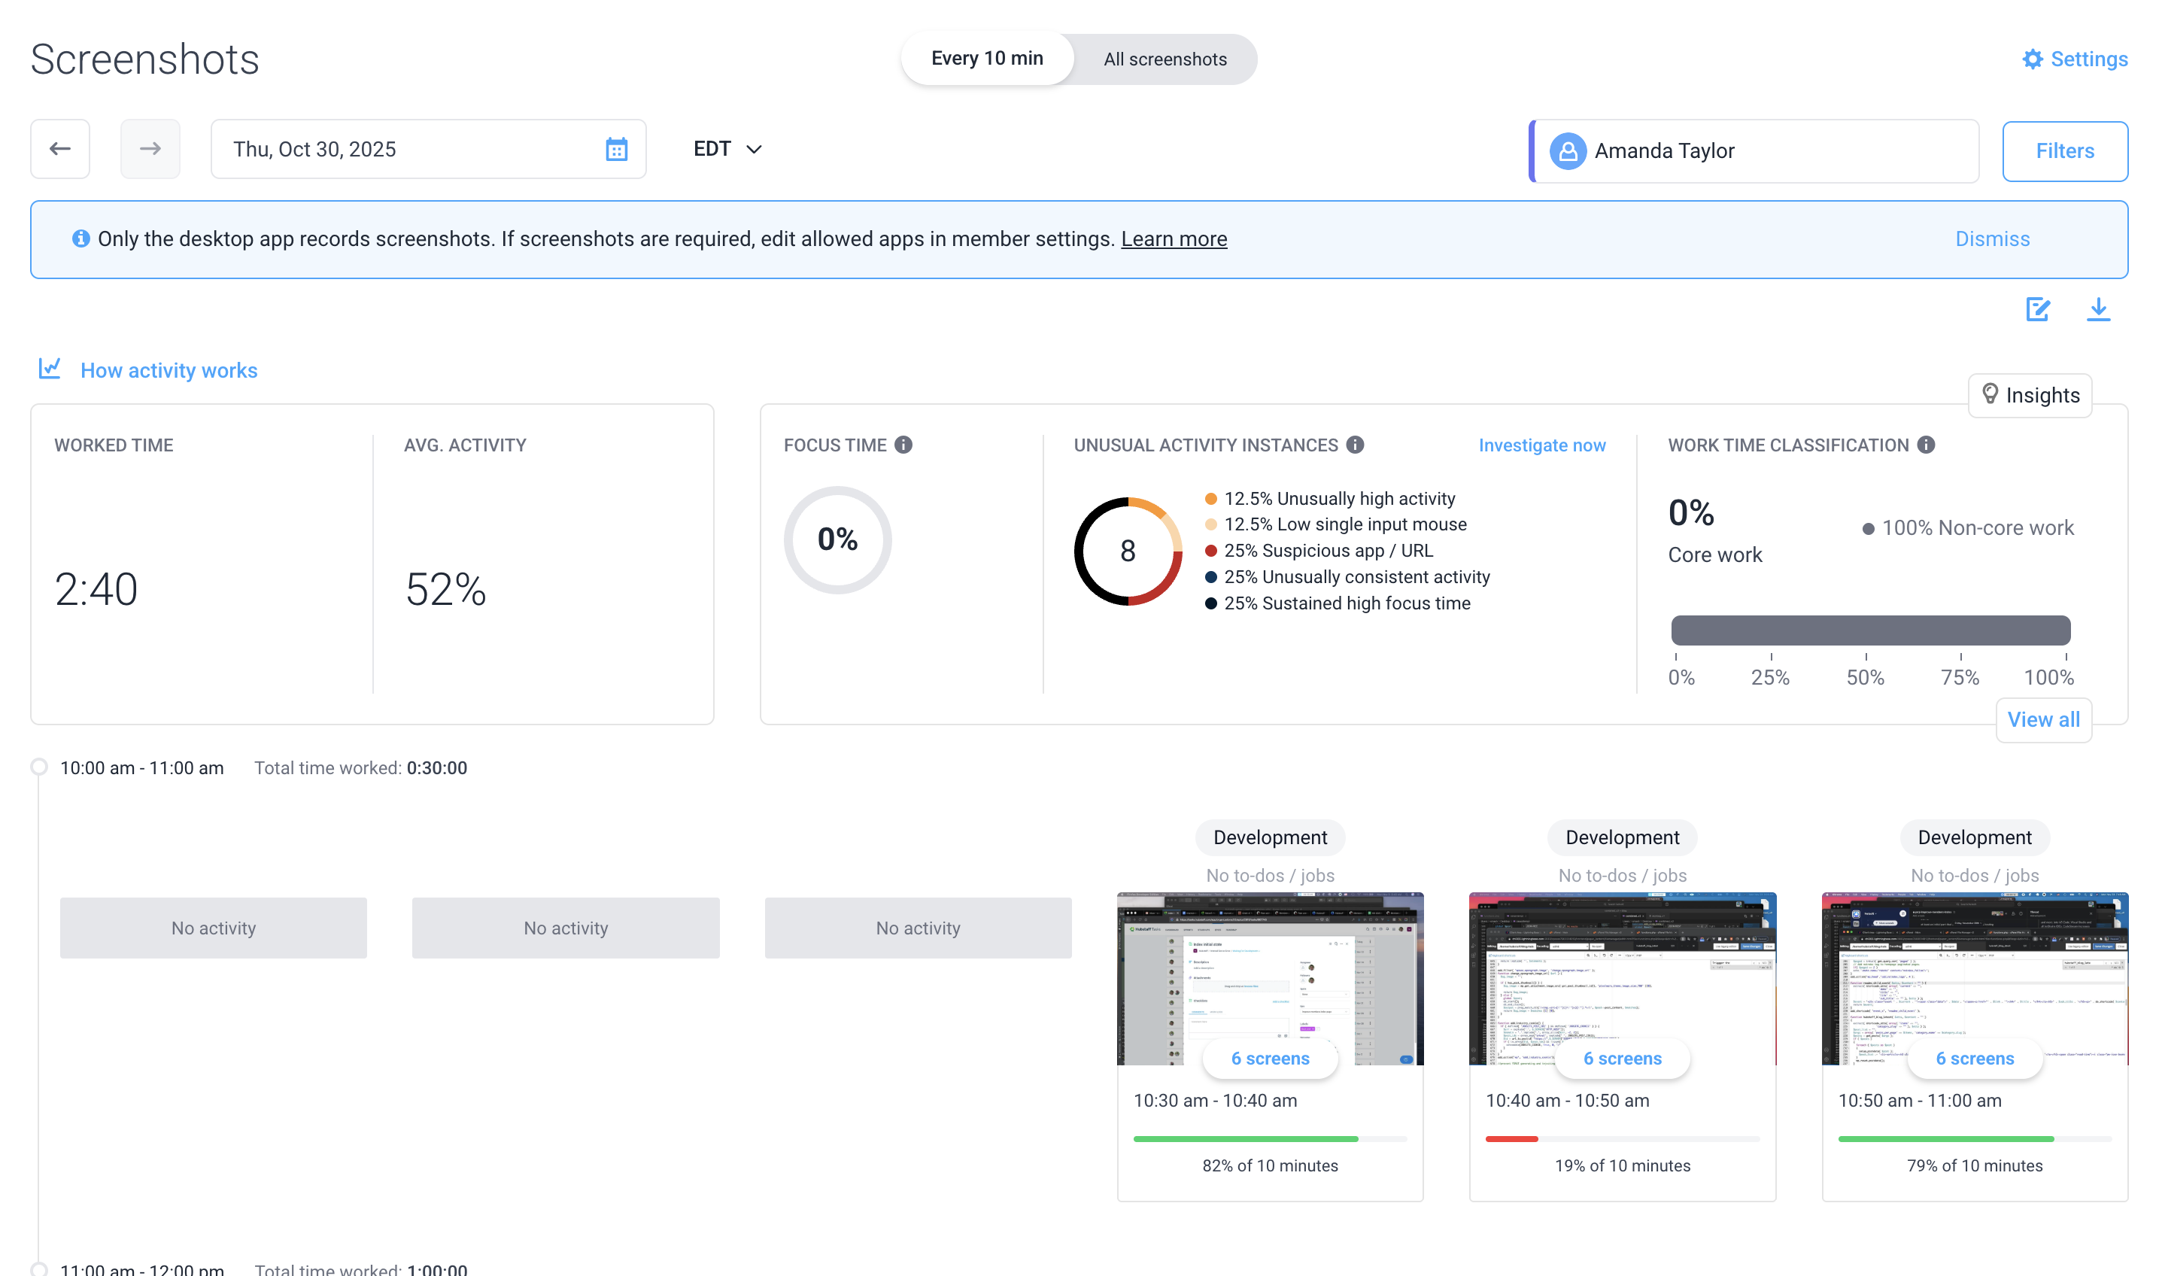Download screenshots via the download icon
2159x1276 pixels.
click(2098, 309)
